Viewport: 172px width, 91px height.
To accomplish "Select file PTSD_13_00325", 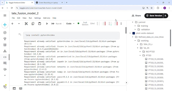I will click(155, 85).
